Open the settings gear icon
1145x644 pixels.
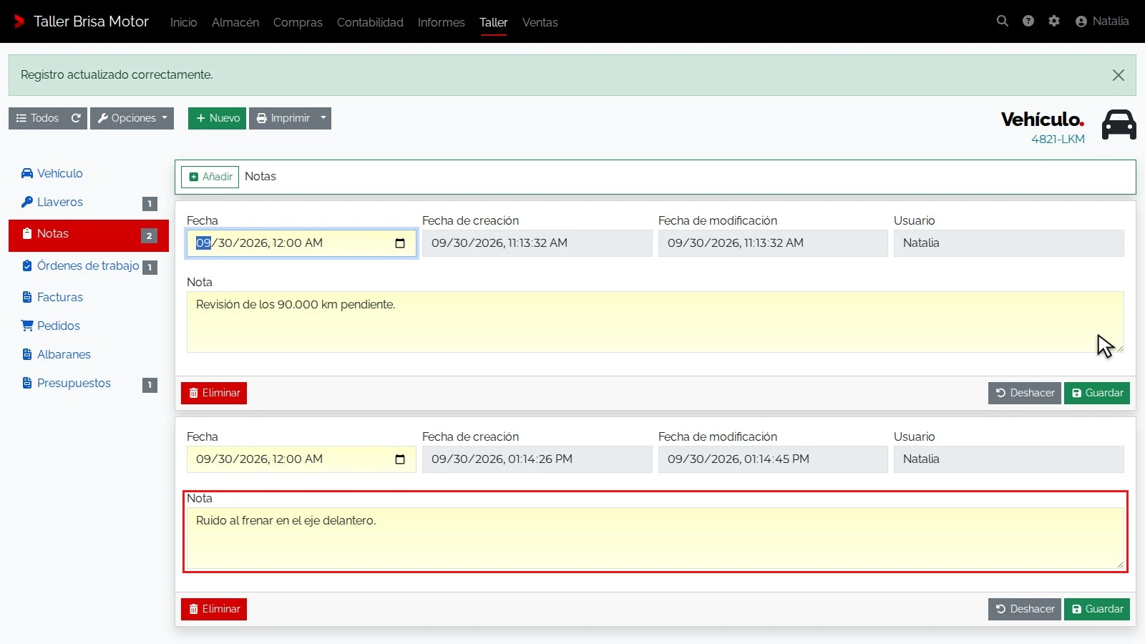[x=1054, y=21]
